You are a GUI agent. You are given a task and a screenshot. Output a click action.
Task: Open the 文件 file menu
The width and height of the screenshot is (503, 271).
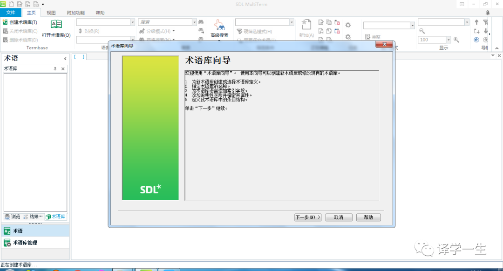pyautogui.click(x=11, y=13)
